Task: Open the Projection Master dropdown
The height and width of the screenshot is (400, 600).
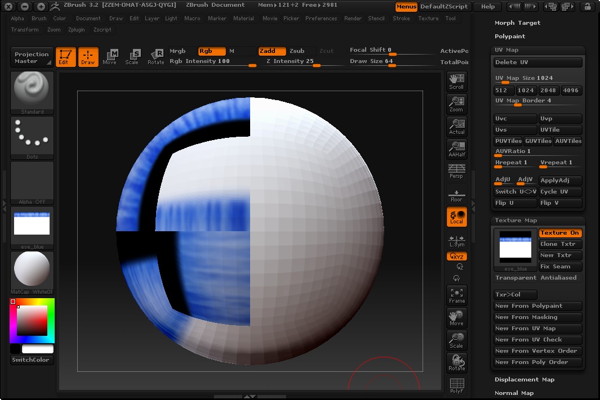Action: [32, 57]
